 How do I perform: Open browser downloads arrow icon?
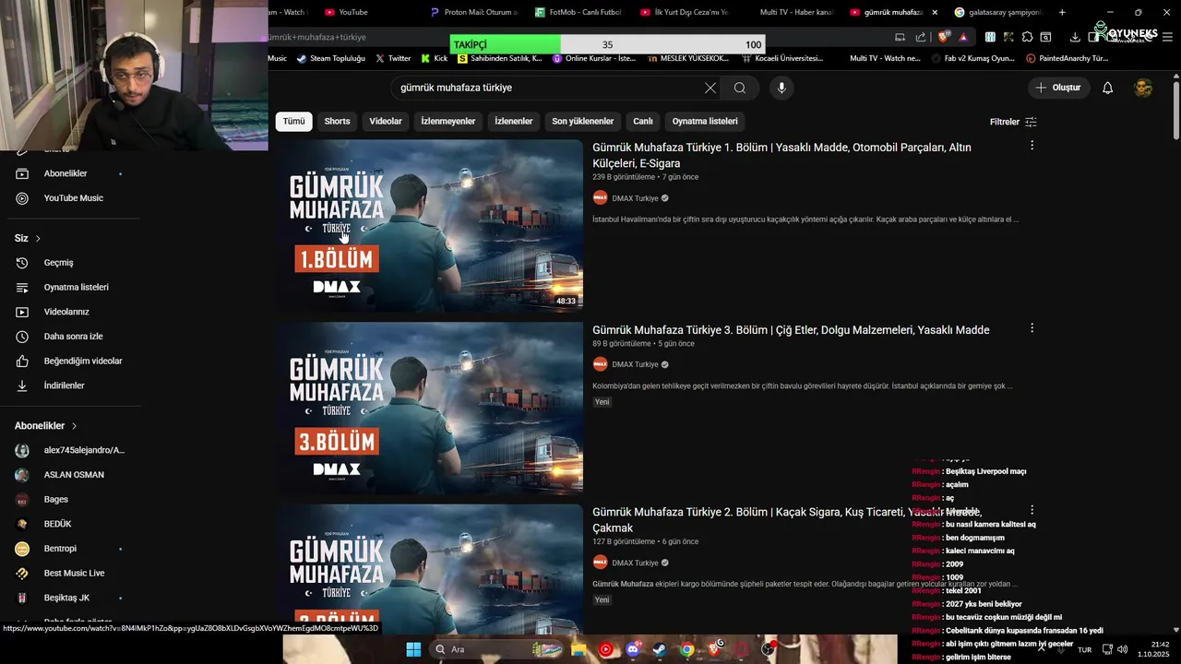(x=1075, y=37)
